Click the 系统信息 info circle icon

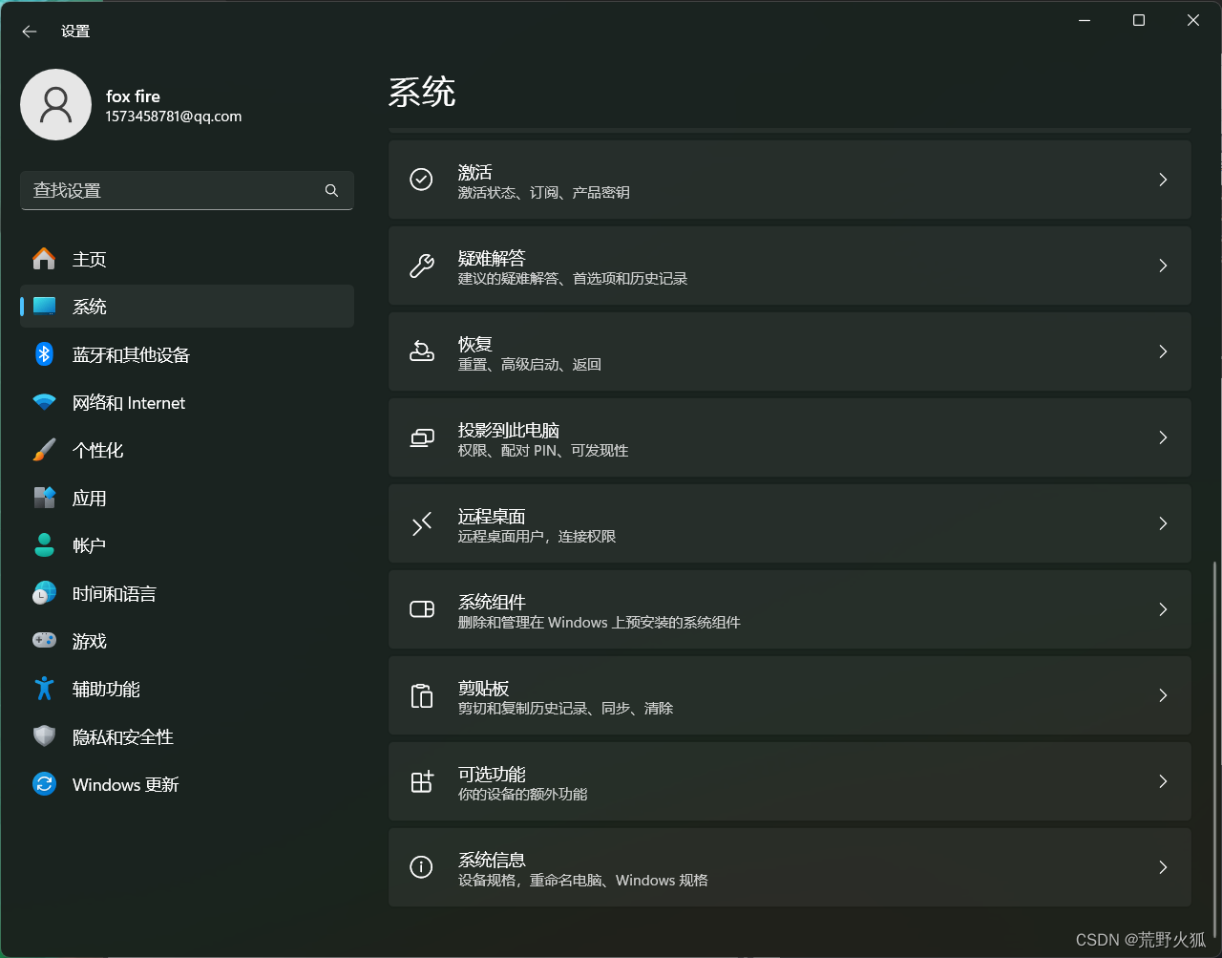tap(421, 867)
